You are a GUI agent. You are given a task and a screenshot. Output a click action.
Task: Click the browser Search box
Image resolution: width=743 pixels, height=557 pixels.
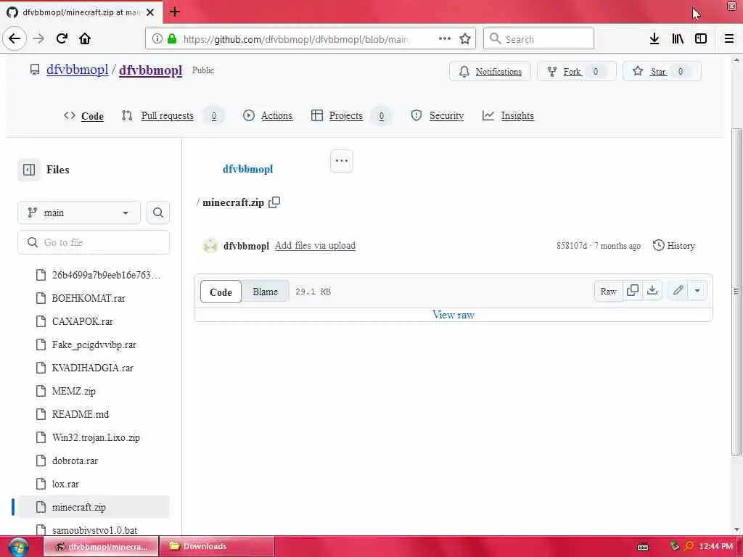point(538,39)
